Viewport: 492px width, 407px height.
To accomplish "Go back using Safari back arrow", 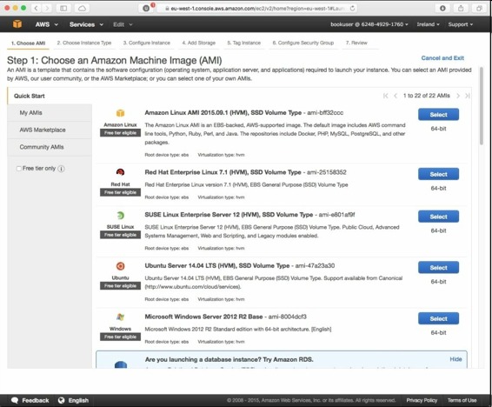I will [37, 9].
